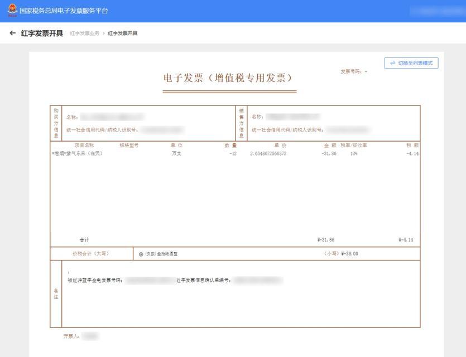Viewport: 466px width, 357px height.
Task: Click total tax ¥-4.14 in 合计 row
Action: [406, 240]
